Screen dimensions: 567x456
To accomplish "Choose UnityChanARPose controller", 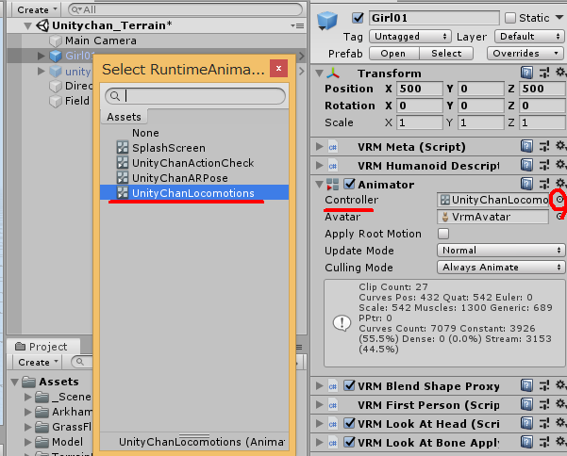I will point(194,178).
